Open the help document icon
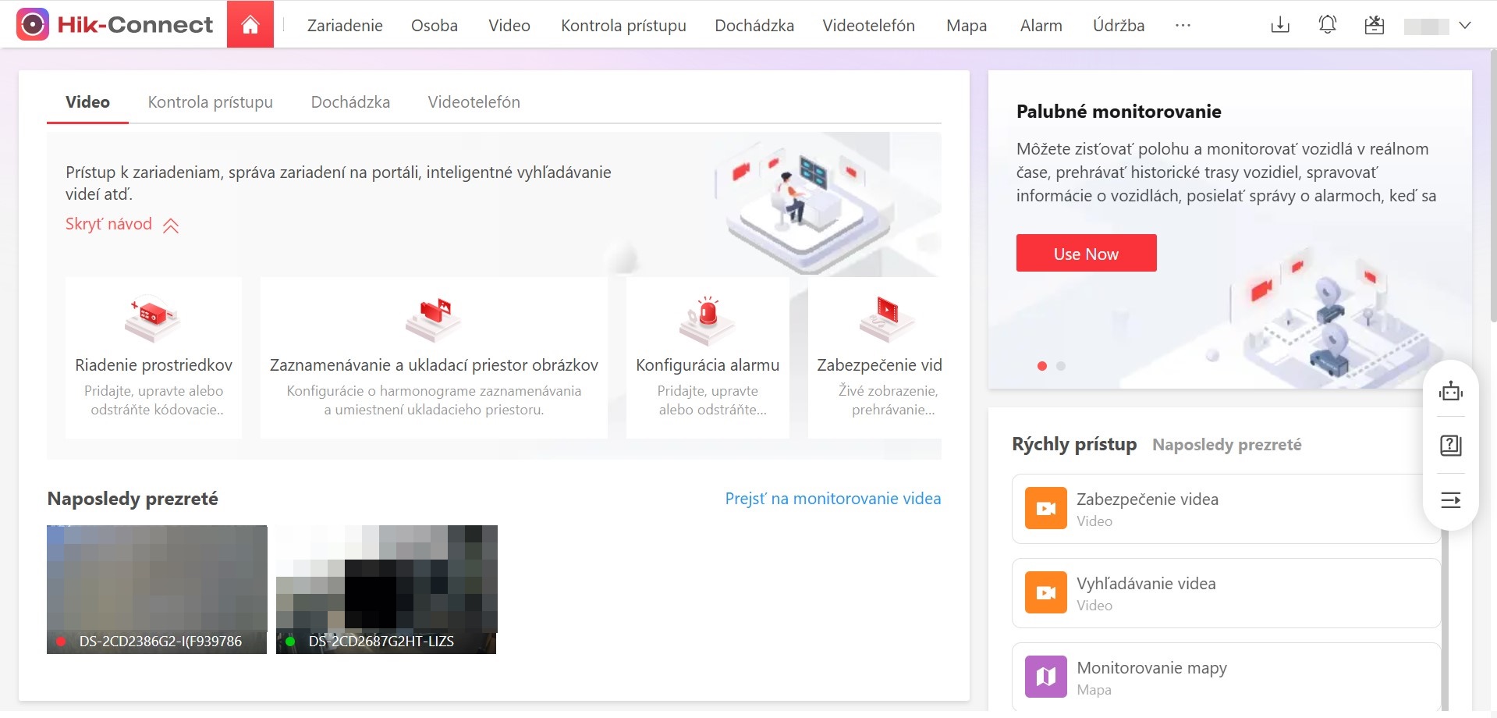 coord(1450,446)
